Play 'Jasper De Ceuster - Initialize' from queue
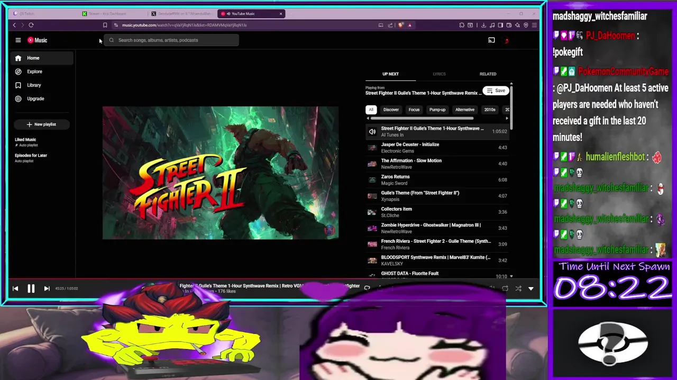Viewport: 677px width, 380px height. pyautogui.click(x=437, y=148)
